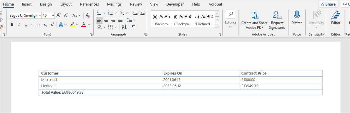Expand Font Color dropdown arrow
350x113 pixels.
point(89,24)
